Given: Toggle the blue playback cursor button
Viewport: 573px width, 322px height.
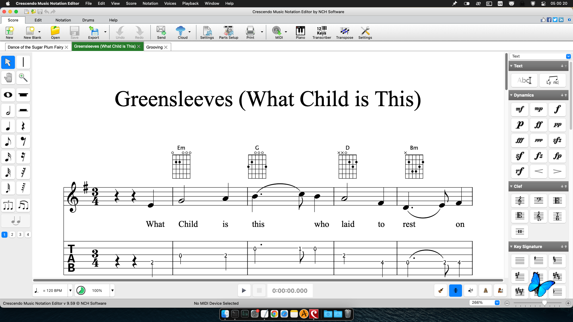Looking at the screenshot, I should [x=455, y=290].
